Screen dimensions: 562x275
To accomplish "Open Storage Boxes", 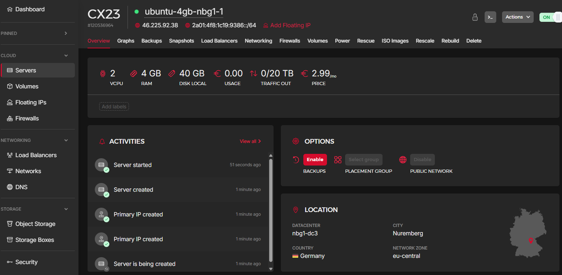I will [34, 240].
